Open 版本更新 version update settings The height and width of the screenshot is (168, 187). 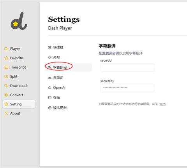(x=69, y=107)
